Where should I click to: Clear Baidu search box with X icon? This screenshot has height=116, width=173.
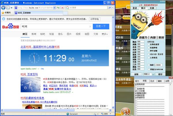pyautogui.click(x=90, y=26)
